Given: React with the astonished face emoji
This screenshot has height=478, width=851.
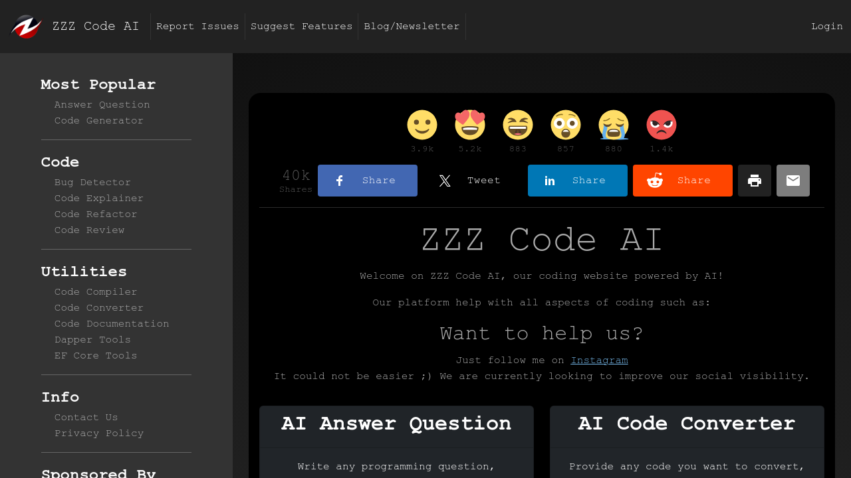Looking at the screenshot, I should coord(566,125).
